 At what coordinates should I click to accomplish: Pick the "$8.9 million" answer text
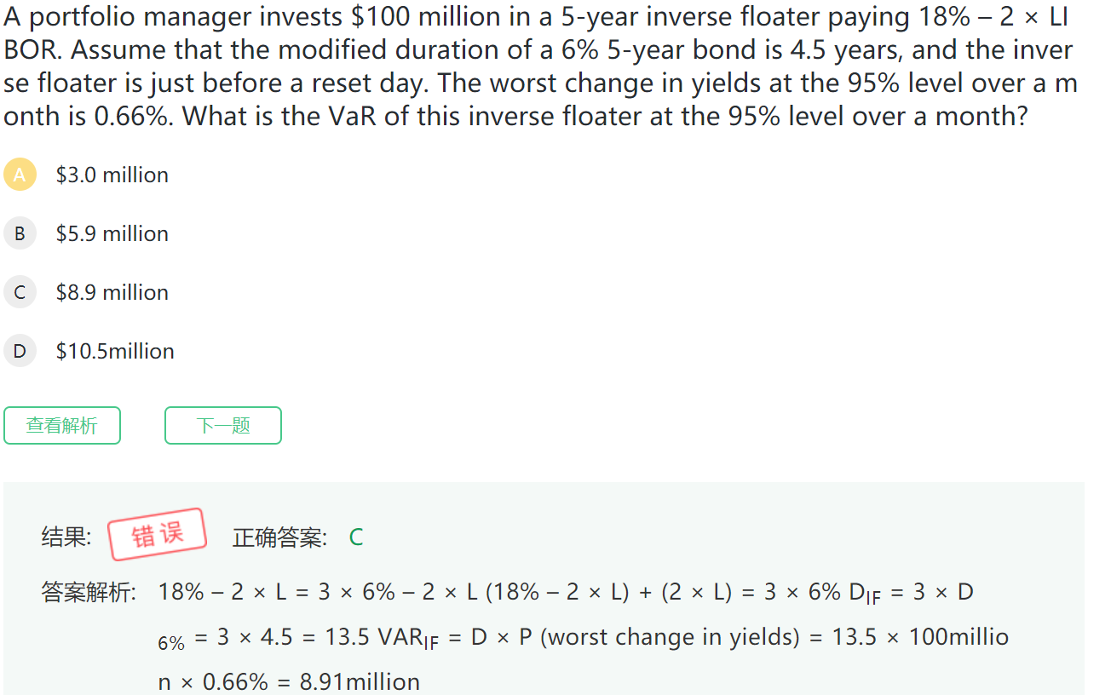(x=112, y=292)
